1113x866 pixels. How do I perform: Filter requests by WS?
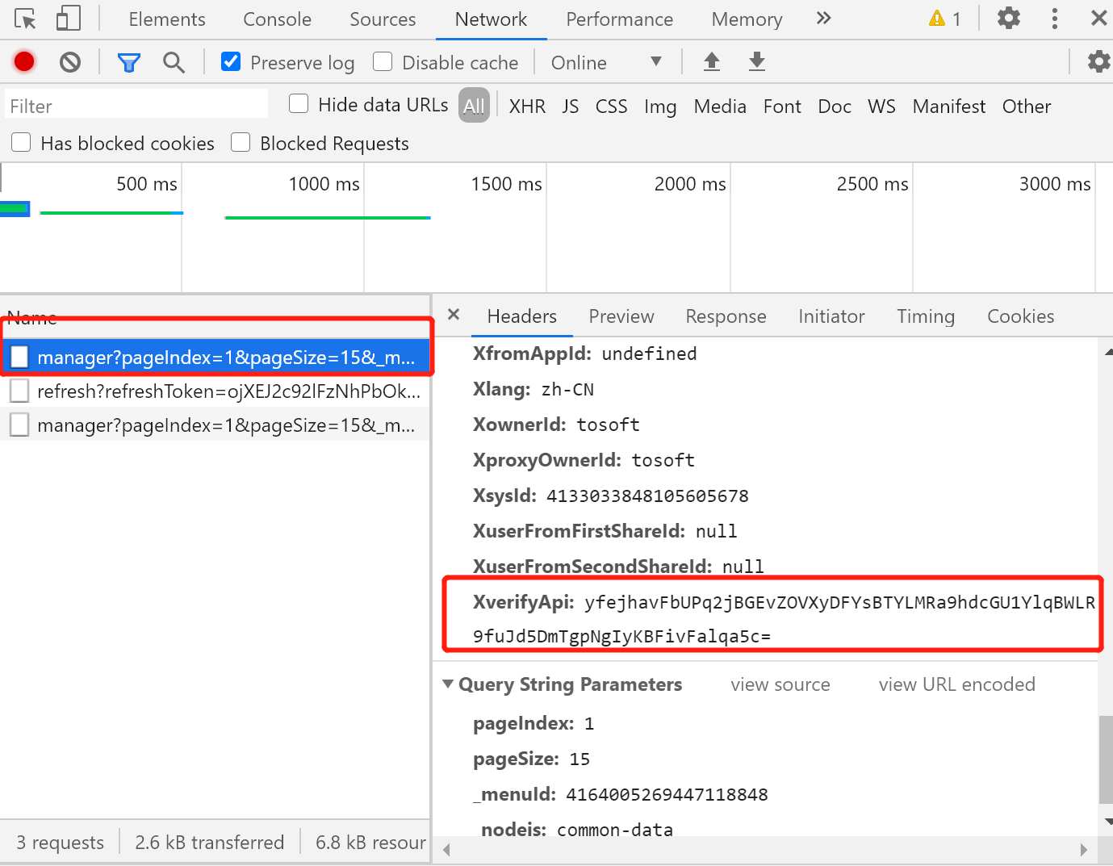click(881, 107)
